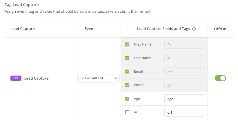Click the em tag field for Email
Image resolution: width=238 pixels, height=122 pixels.
point(184,72)
